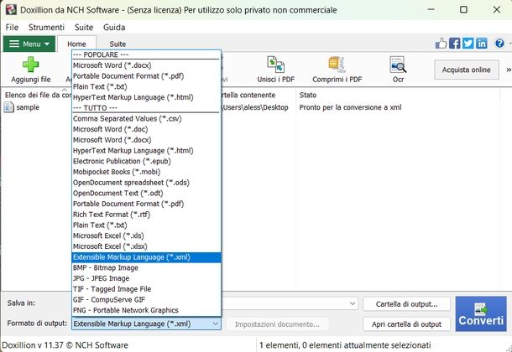Click the Stato column header
This screenshot has height=352, width=512.
click(308, 96)
